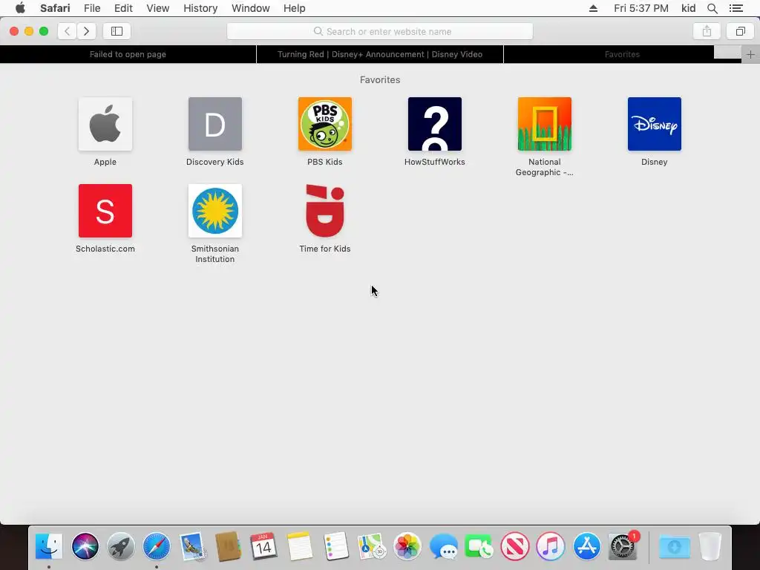Image resolution: width=760 pixels, height=570 pixels.
Task: Open System Preferences from the Dock
Action: pyautogui.click(x=623, y=547)
